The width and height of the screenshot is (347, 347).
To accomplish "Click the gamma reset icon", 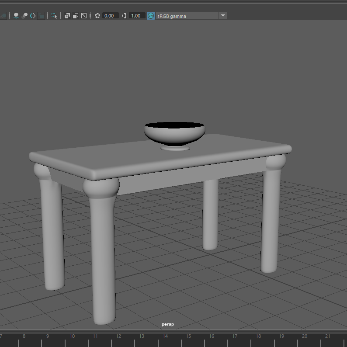I will coord(124,16).
